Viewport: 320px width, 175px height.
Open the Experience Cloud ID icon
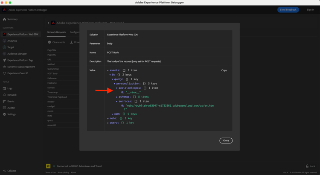click(x=4, y=73)
